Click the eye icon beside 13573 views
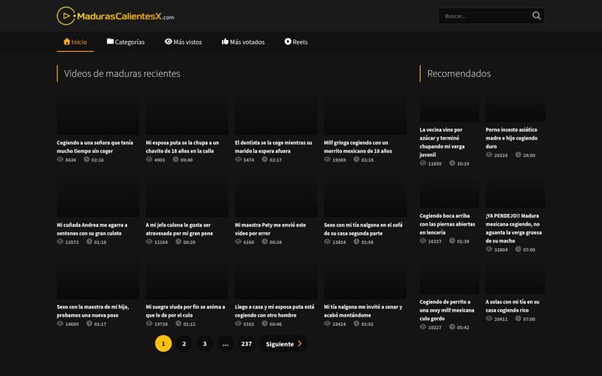Image resolution: width=602 pixels, height=376 pixels. pyautogui.click(x=60, y=241)
